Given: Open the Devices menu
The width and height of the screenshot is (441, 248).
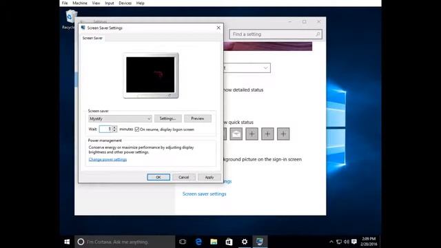Looking at the screenshot, I should coord(125,3).
